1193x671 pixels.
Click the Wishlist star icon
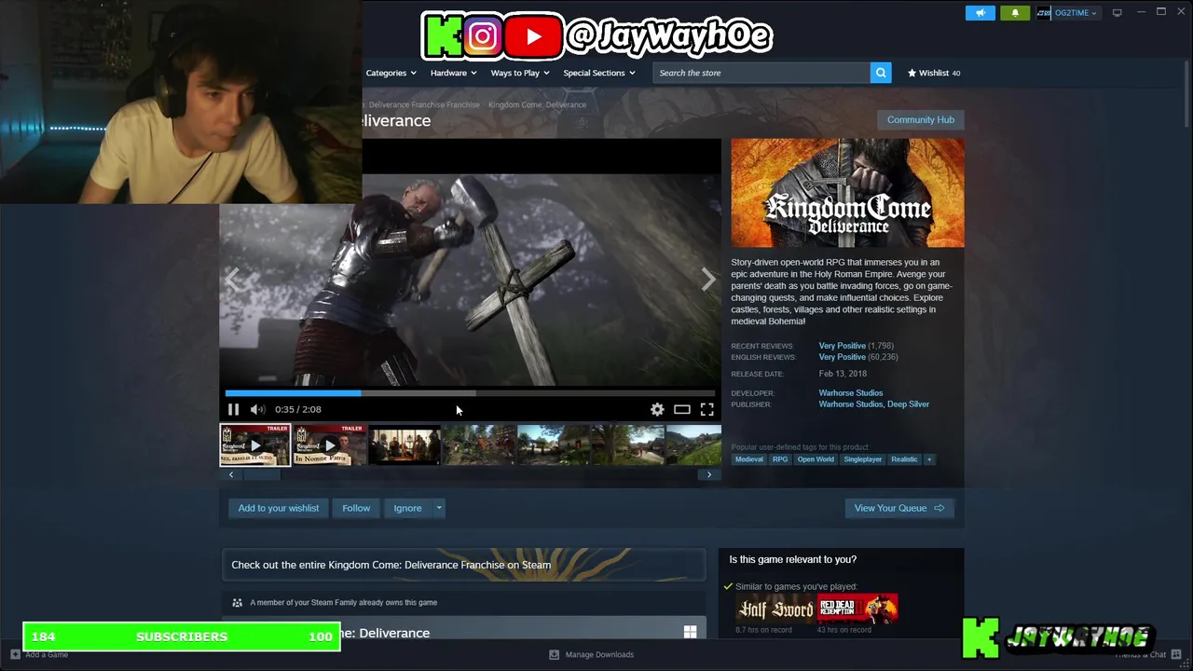tap(912, 73)
